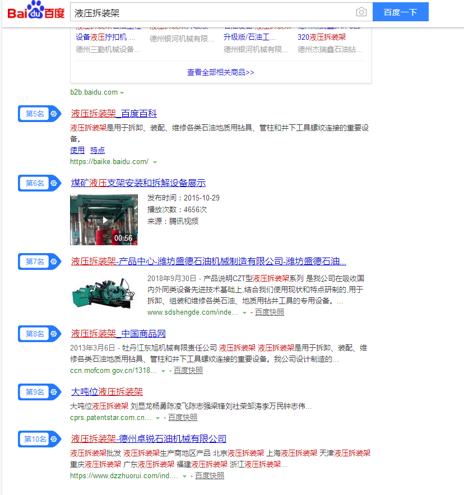Click the text 来源：腾讯视频
This screenshot has height=495, width=464.
tap(173, 221)
